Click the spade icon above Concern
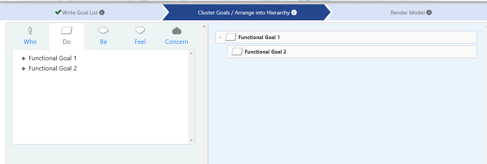Screen dimensions: 487x164 pos(177,31)
